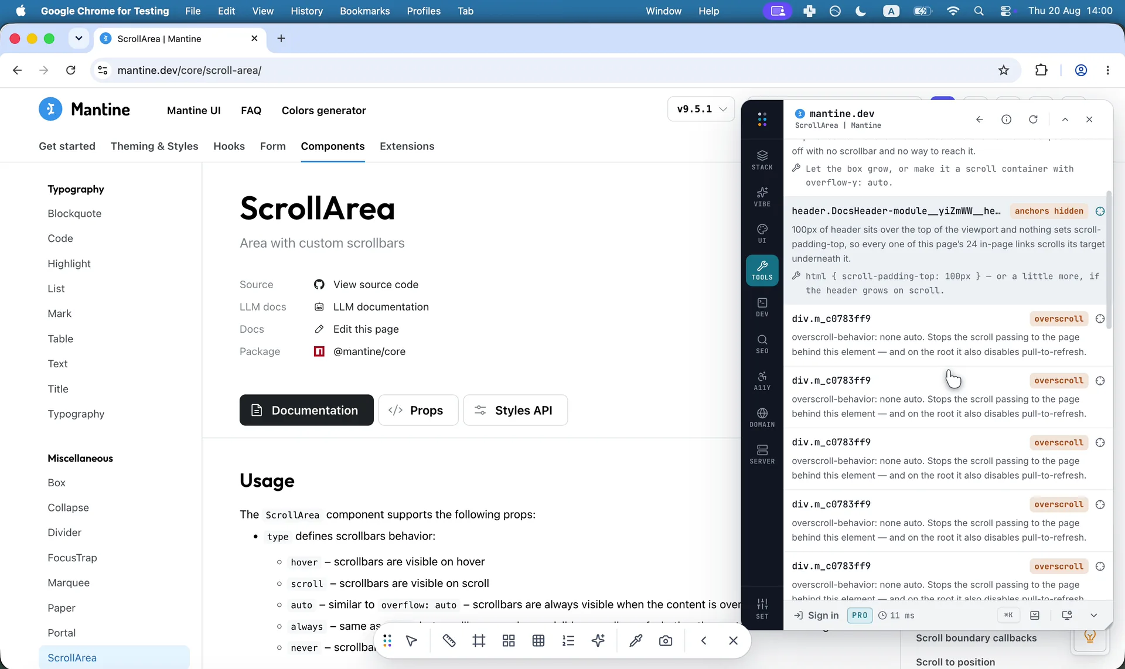The height and width of the screenshot is (669, 1125).
Task: Take a screenshot with camera tool
Action: point(666,641)
